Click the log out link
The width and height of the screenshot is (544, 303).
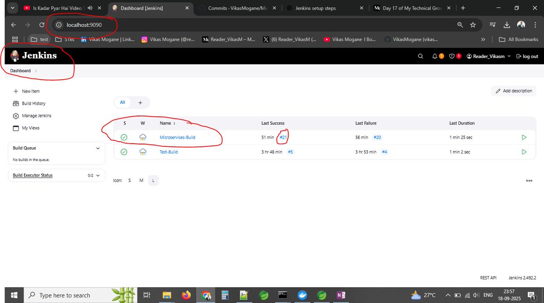point(526,56)
